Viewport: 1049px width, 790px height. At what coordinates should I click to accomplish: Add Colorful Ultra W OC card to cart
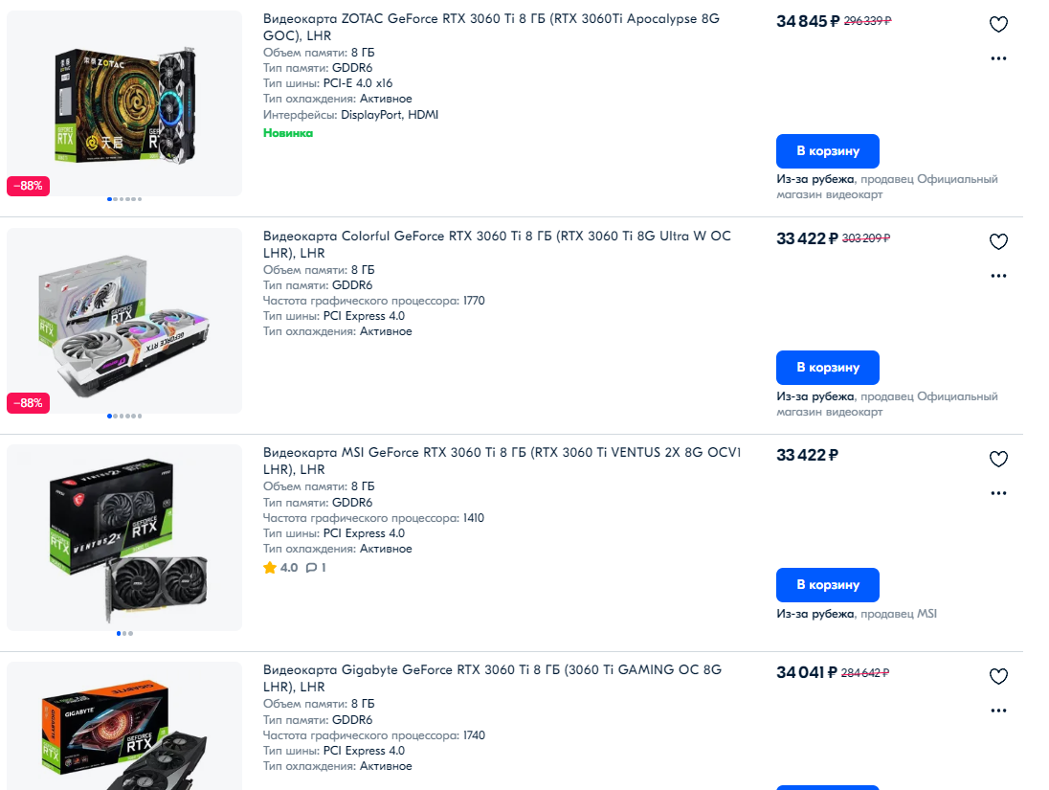[x=828, y=368]
